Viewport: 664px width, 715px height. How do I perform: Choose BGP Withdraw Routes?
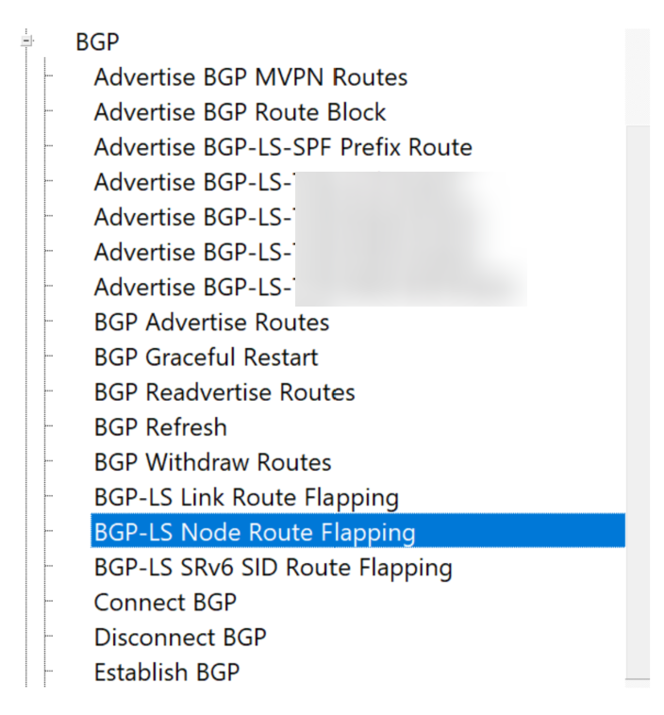(212, 462)
